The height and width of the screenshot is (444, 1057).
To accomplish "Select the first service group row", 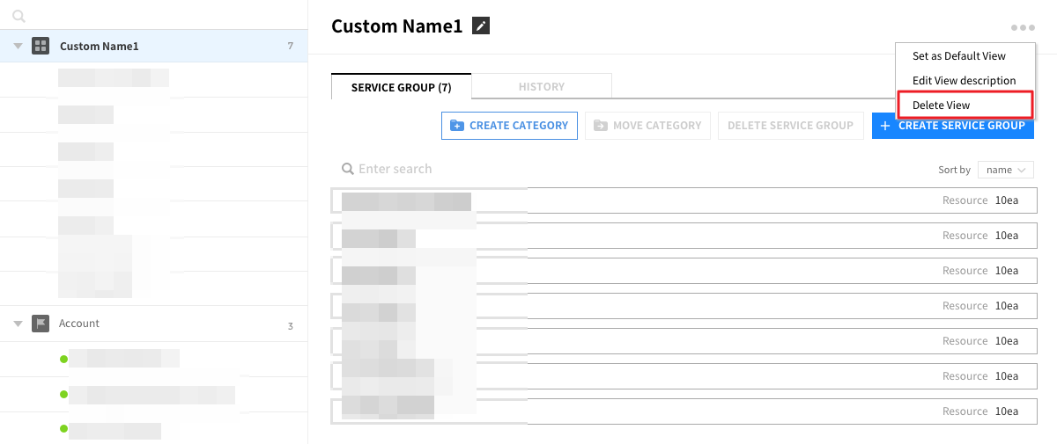I will click(684, 200).
